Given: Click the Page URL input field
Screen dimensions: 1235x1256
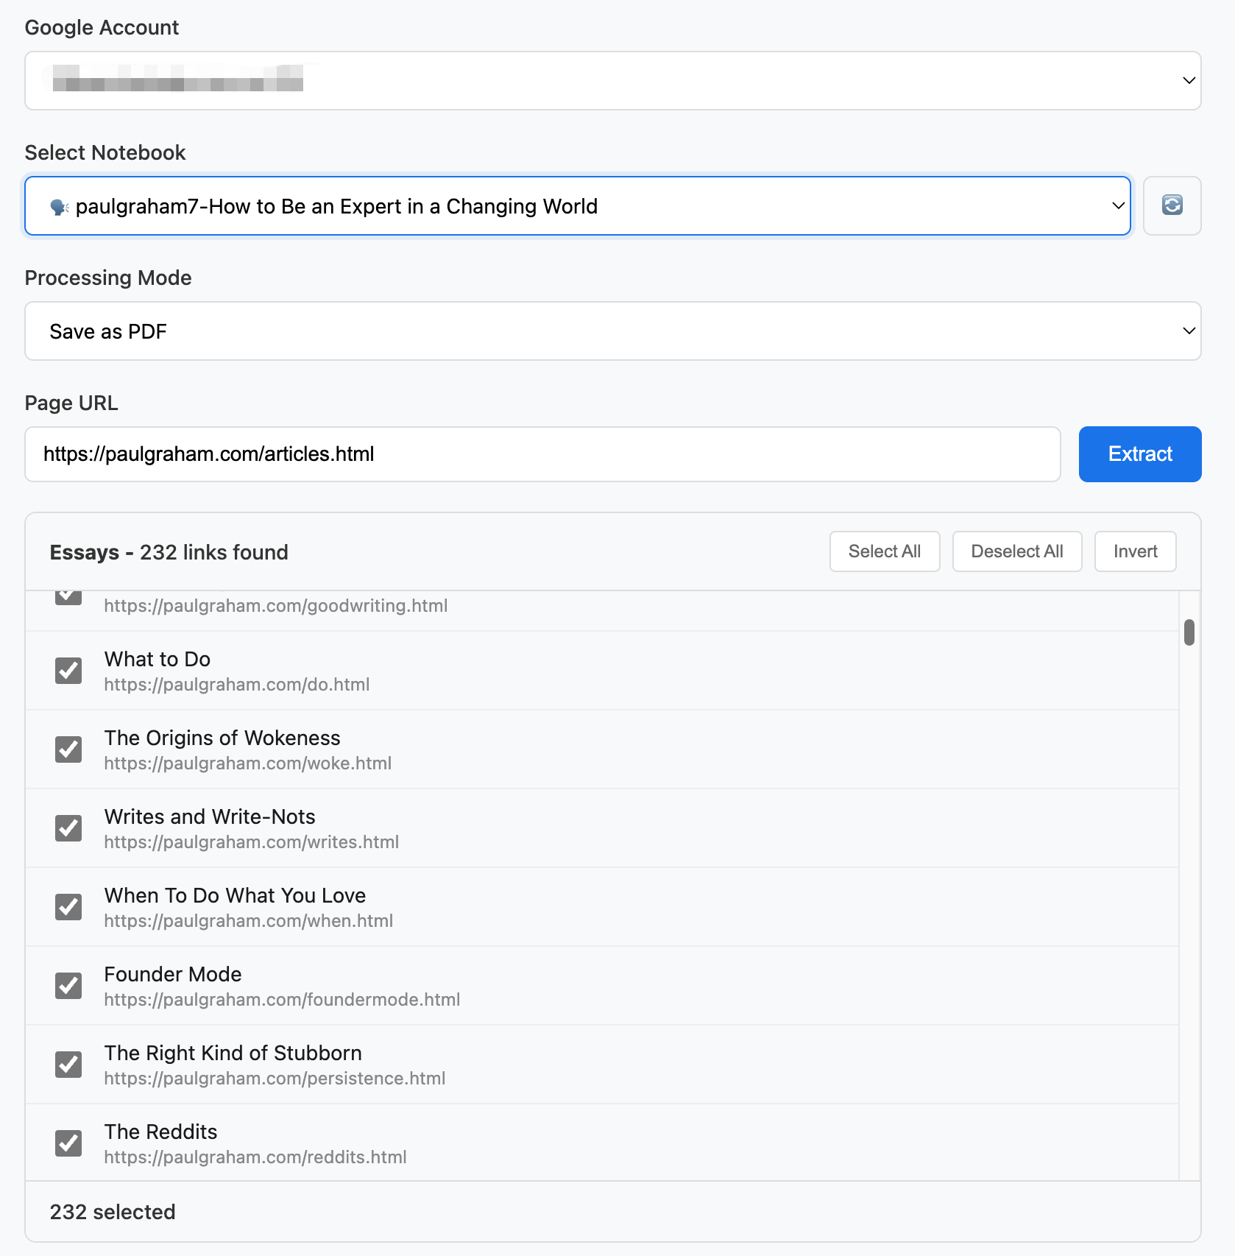Looking at the screenshot, I should (542, 454).
